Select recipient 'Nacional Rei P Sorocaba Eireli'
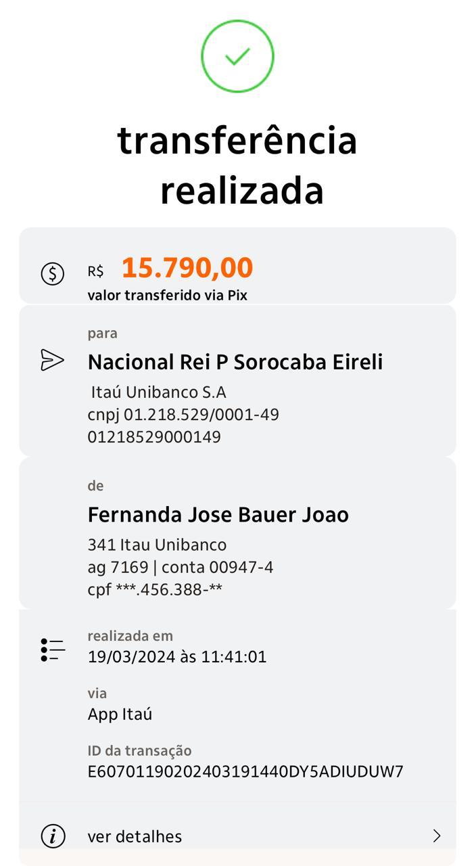Screen dimensions: 476x866 (x=237, y=361)
